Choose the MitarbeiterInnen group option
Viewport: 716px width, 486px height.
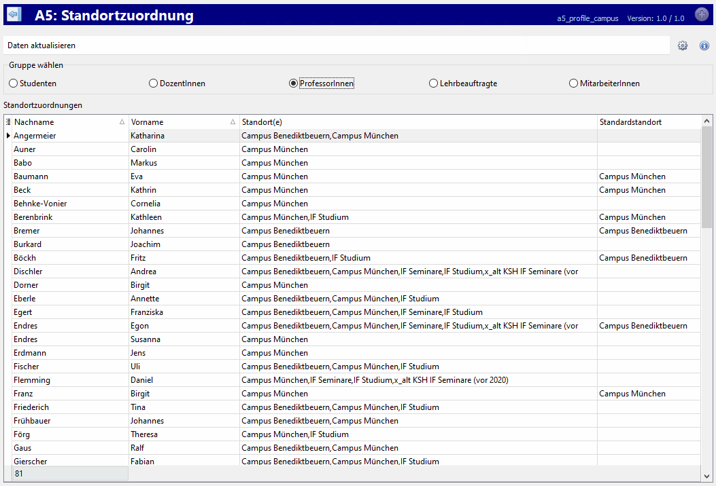(574, 83)
